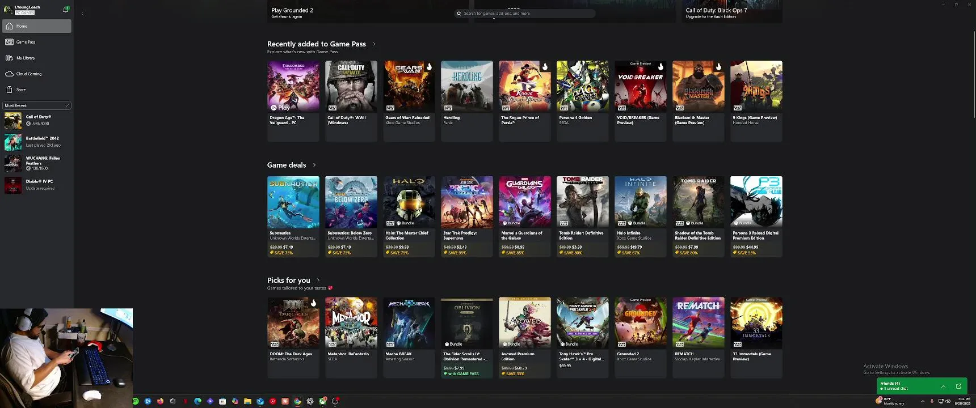Click the touch icon on the Blacksmith Master tile
The width and height of the screenshot is (976, 408).
coord(719,67)
